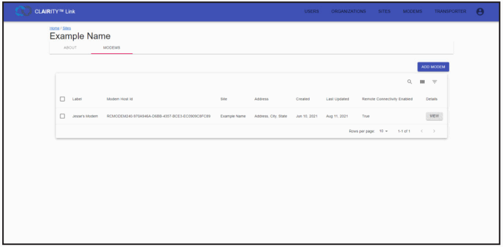Open MODEMS in top navigation
This screenshot has height=247, width=503.
point(413,11)
